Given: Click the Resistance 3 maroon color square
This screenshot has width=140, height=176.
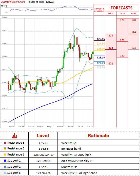Looking at the screenshot, I should (5, 143).
